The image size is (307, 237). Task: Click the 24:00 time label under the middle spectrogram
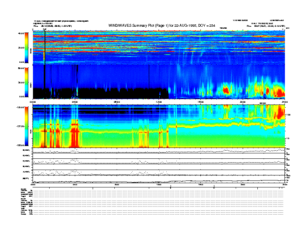click(x=285, y=102)
